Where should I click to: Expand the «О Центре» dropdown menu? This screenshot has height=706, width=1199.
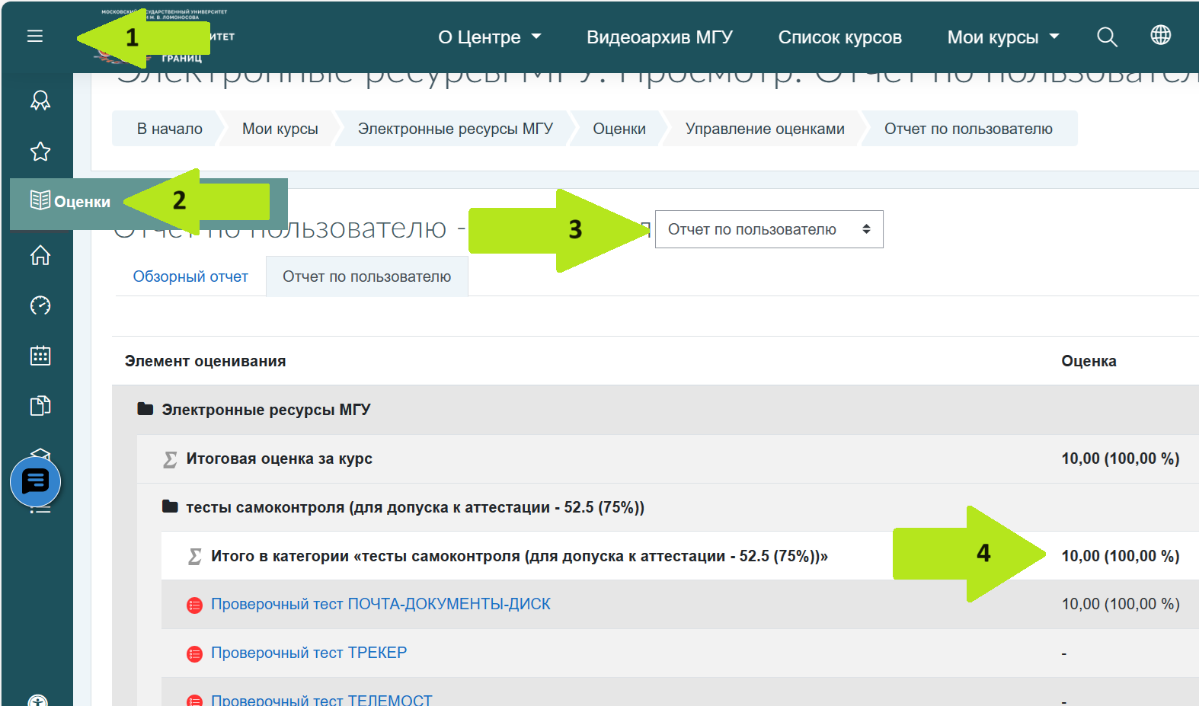click(489, 37)
